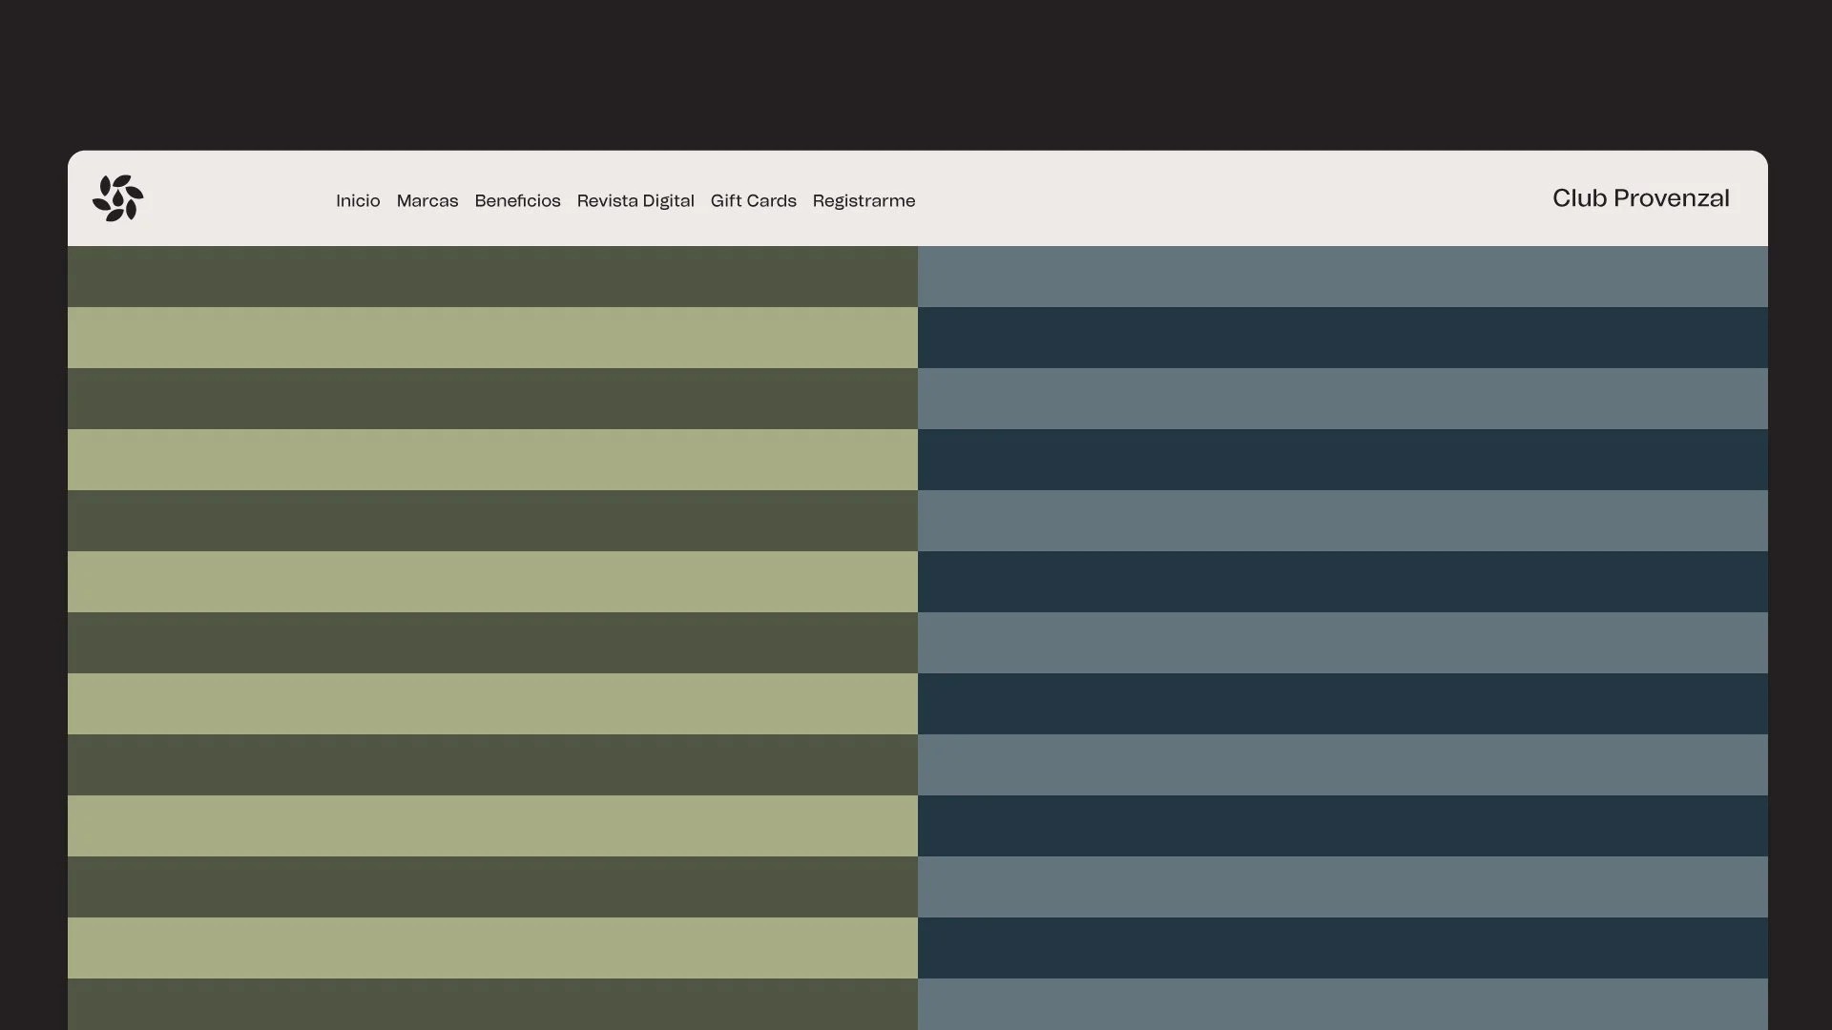Open the Gift Cards link
The width and height of the screenshot is (1832, 1030).
[x=754, y=200]
